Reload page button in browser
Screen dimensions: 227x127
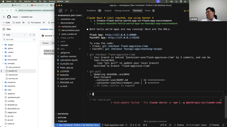click(x=11, y=10)
